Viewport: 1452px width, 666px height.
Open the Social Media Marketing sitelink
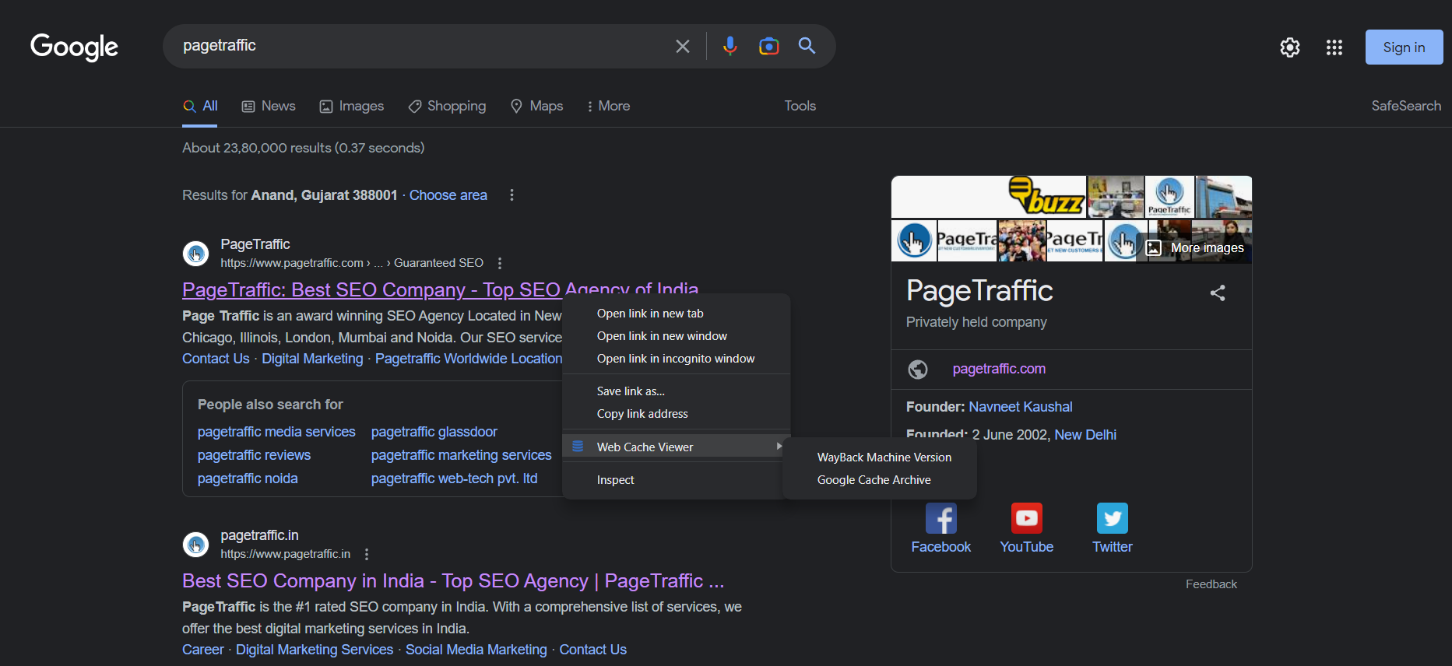[x=476, y=650]
